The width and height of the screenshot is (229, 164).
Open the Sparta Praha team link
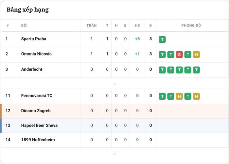click(34, 39)
